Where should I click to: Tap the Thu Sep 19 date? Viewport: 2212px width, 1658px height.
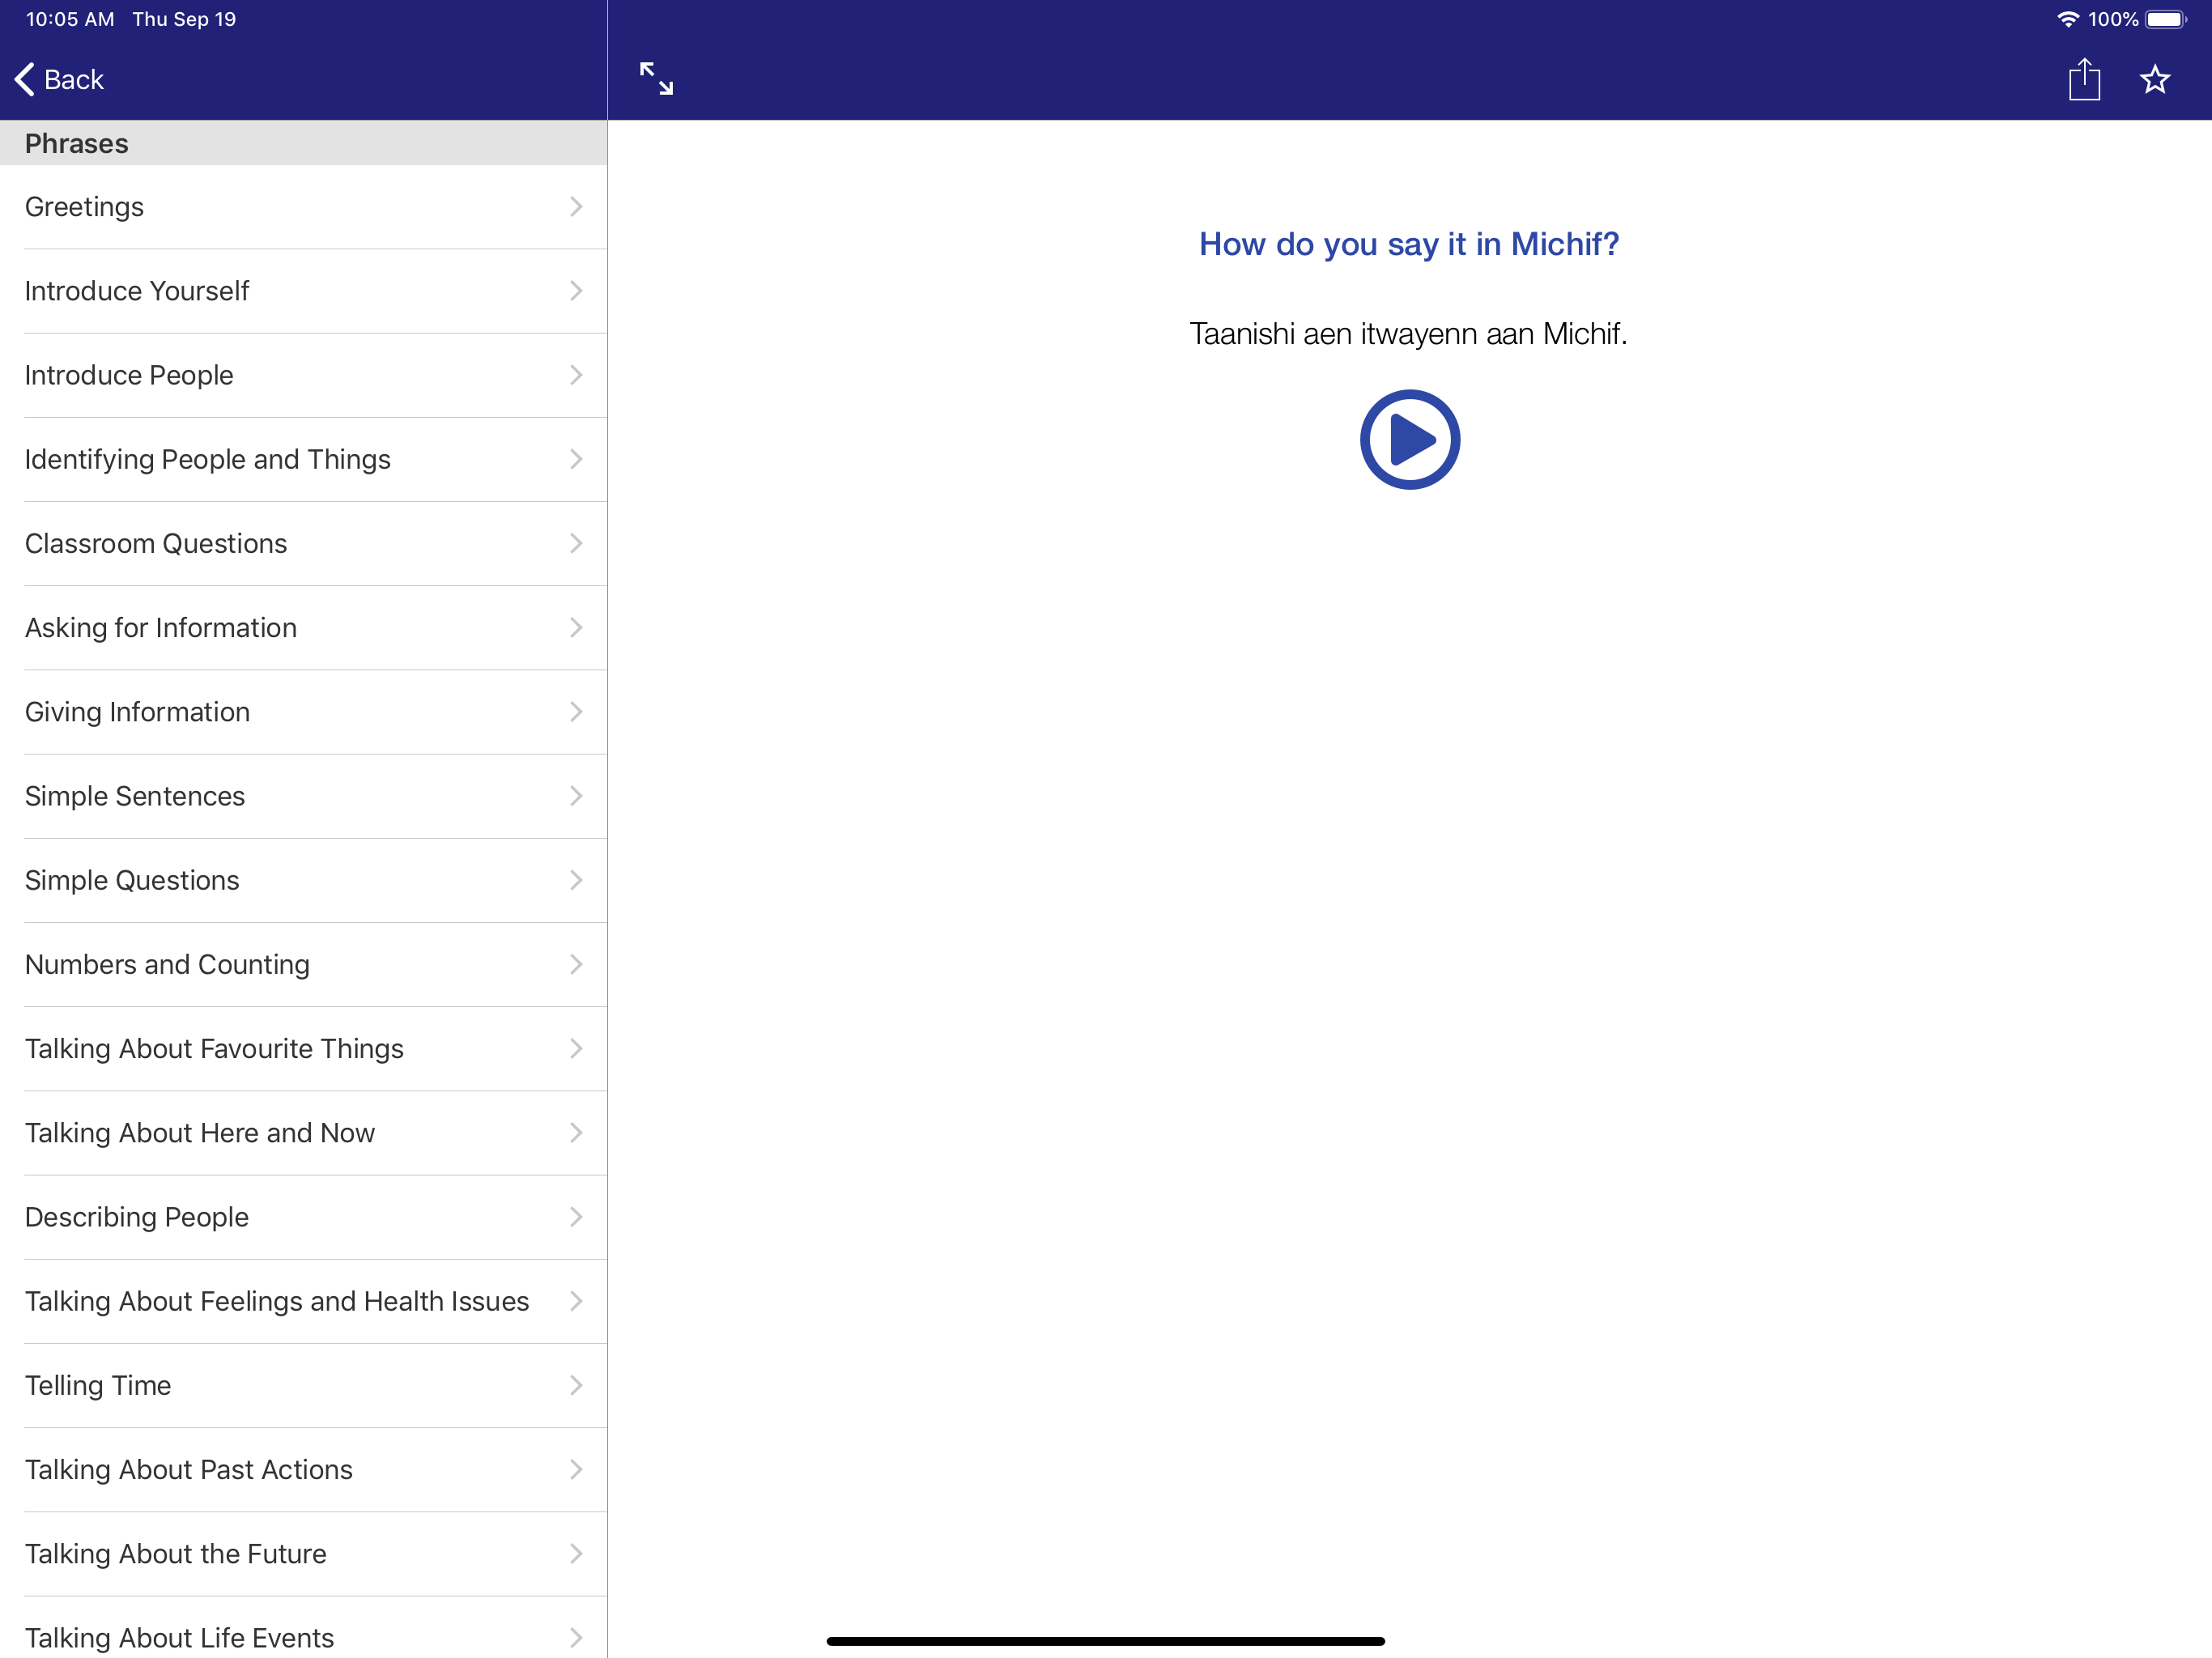pyautogui.click(x=184, y=19)
